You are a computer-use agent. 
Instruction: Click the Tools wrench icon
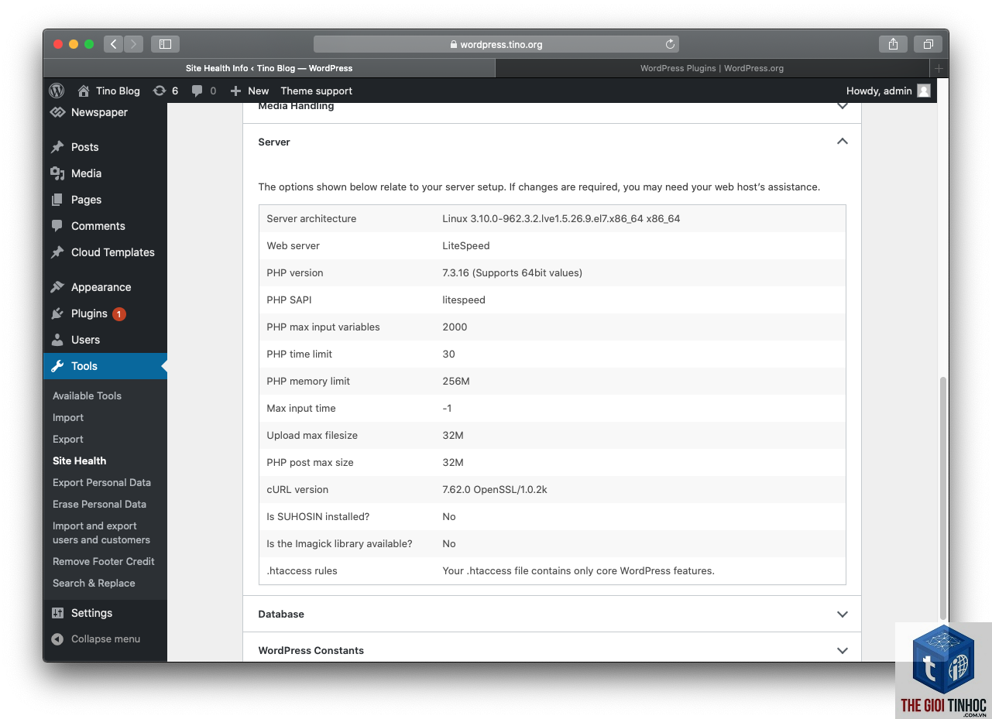point(57,366)
